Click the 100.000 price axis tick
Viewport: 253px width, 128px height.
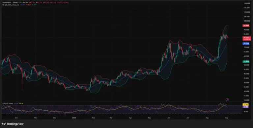[247, 21]
